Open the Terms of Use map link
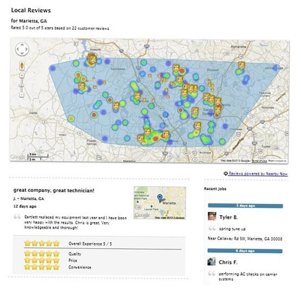Screen dimensions: 301x297 tap(259, 161)
